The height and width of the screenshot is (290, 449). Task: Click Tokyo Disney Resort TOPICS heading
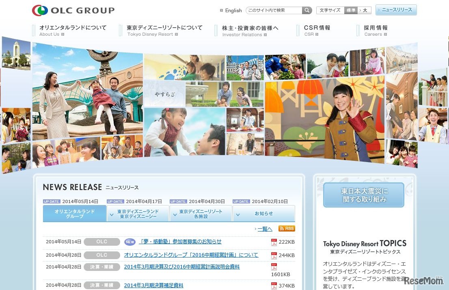(365, 244)
